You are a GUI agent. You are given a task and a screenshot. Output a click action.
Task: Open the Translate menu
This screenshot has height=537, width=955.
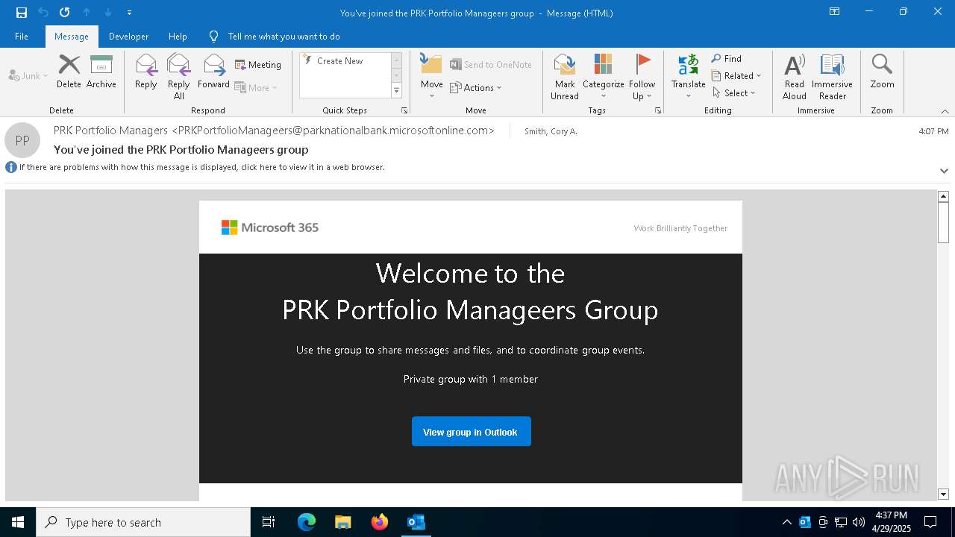689,77
